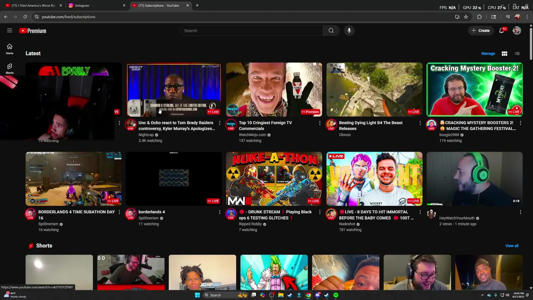The width and height of the screenshot is (533, 300).
Task: Switch to list view layout
Action: pos(517,53)
